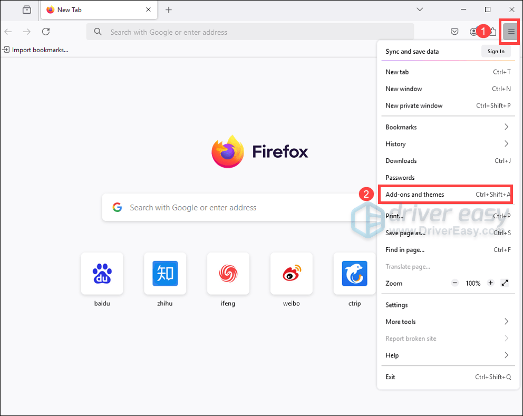The height and width of the screenshot is (416, 523).
Task: Click the Firefox logo on the page
Action: click(x=228, y=151)
